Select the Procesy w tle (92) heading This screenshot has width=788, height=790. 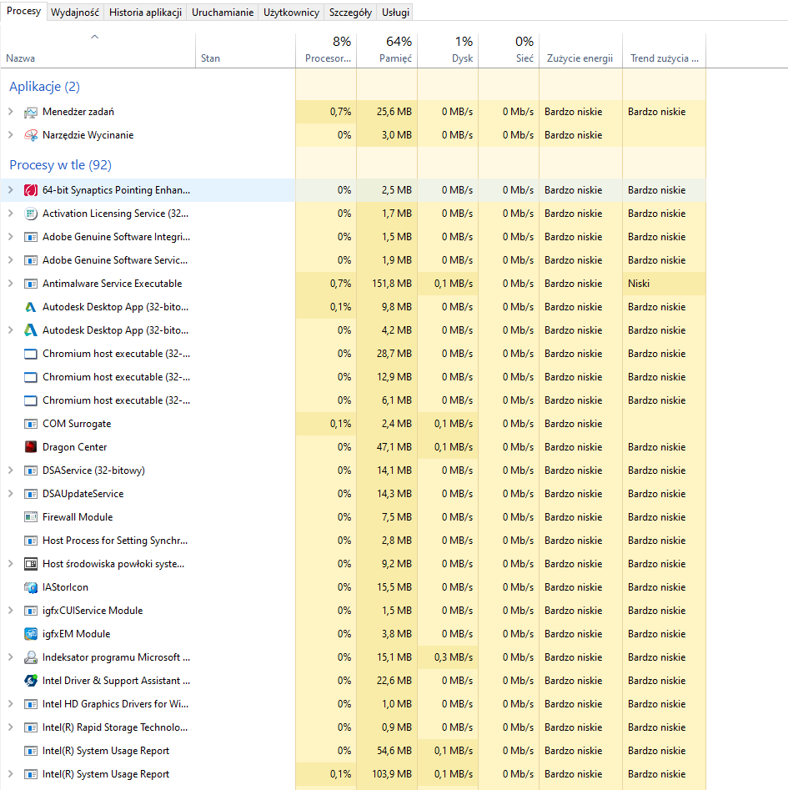(60, 164)
